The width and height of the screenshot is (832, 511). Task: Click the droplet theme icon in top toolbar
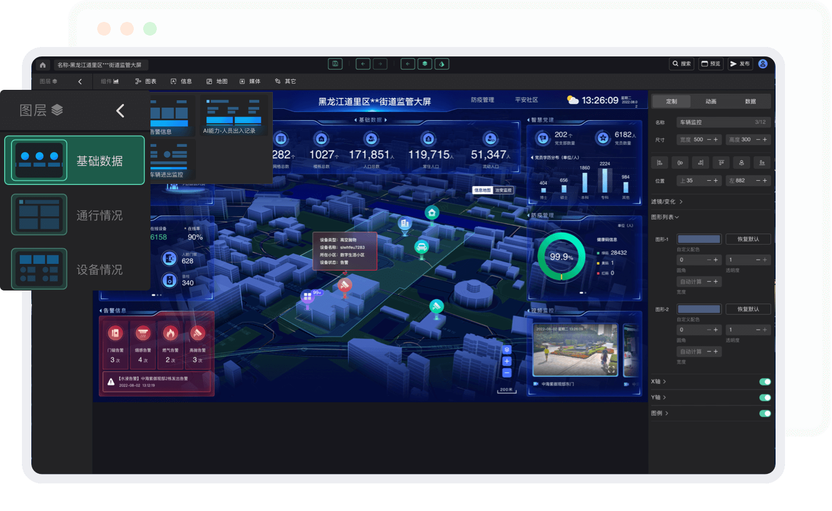click(442, 64)
